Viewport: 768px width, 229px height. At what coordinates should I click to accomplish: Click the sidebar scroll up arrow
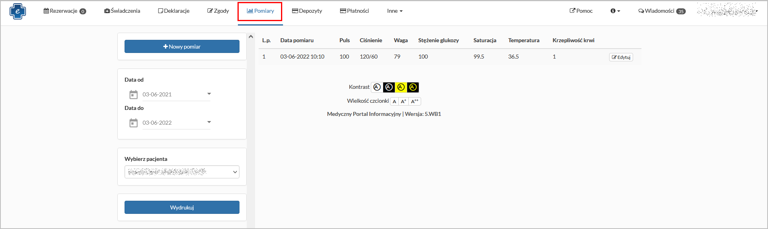(251, 37)
